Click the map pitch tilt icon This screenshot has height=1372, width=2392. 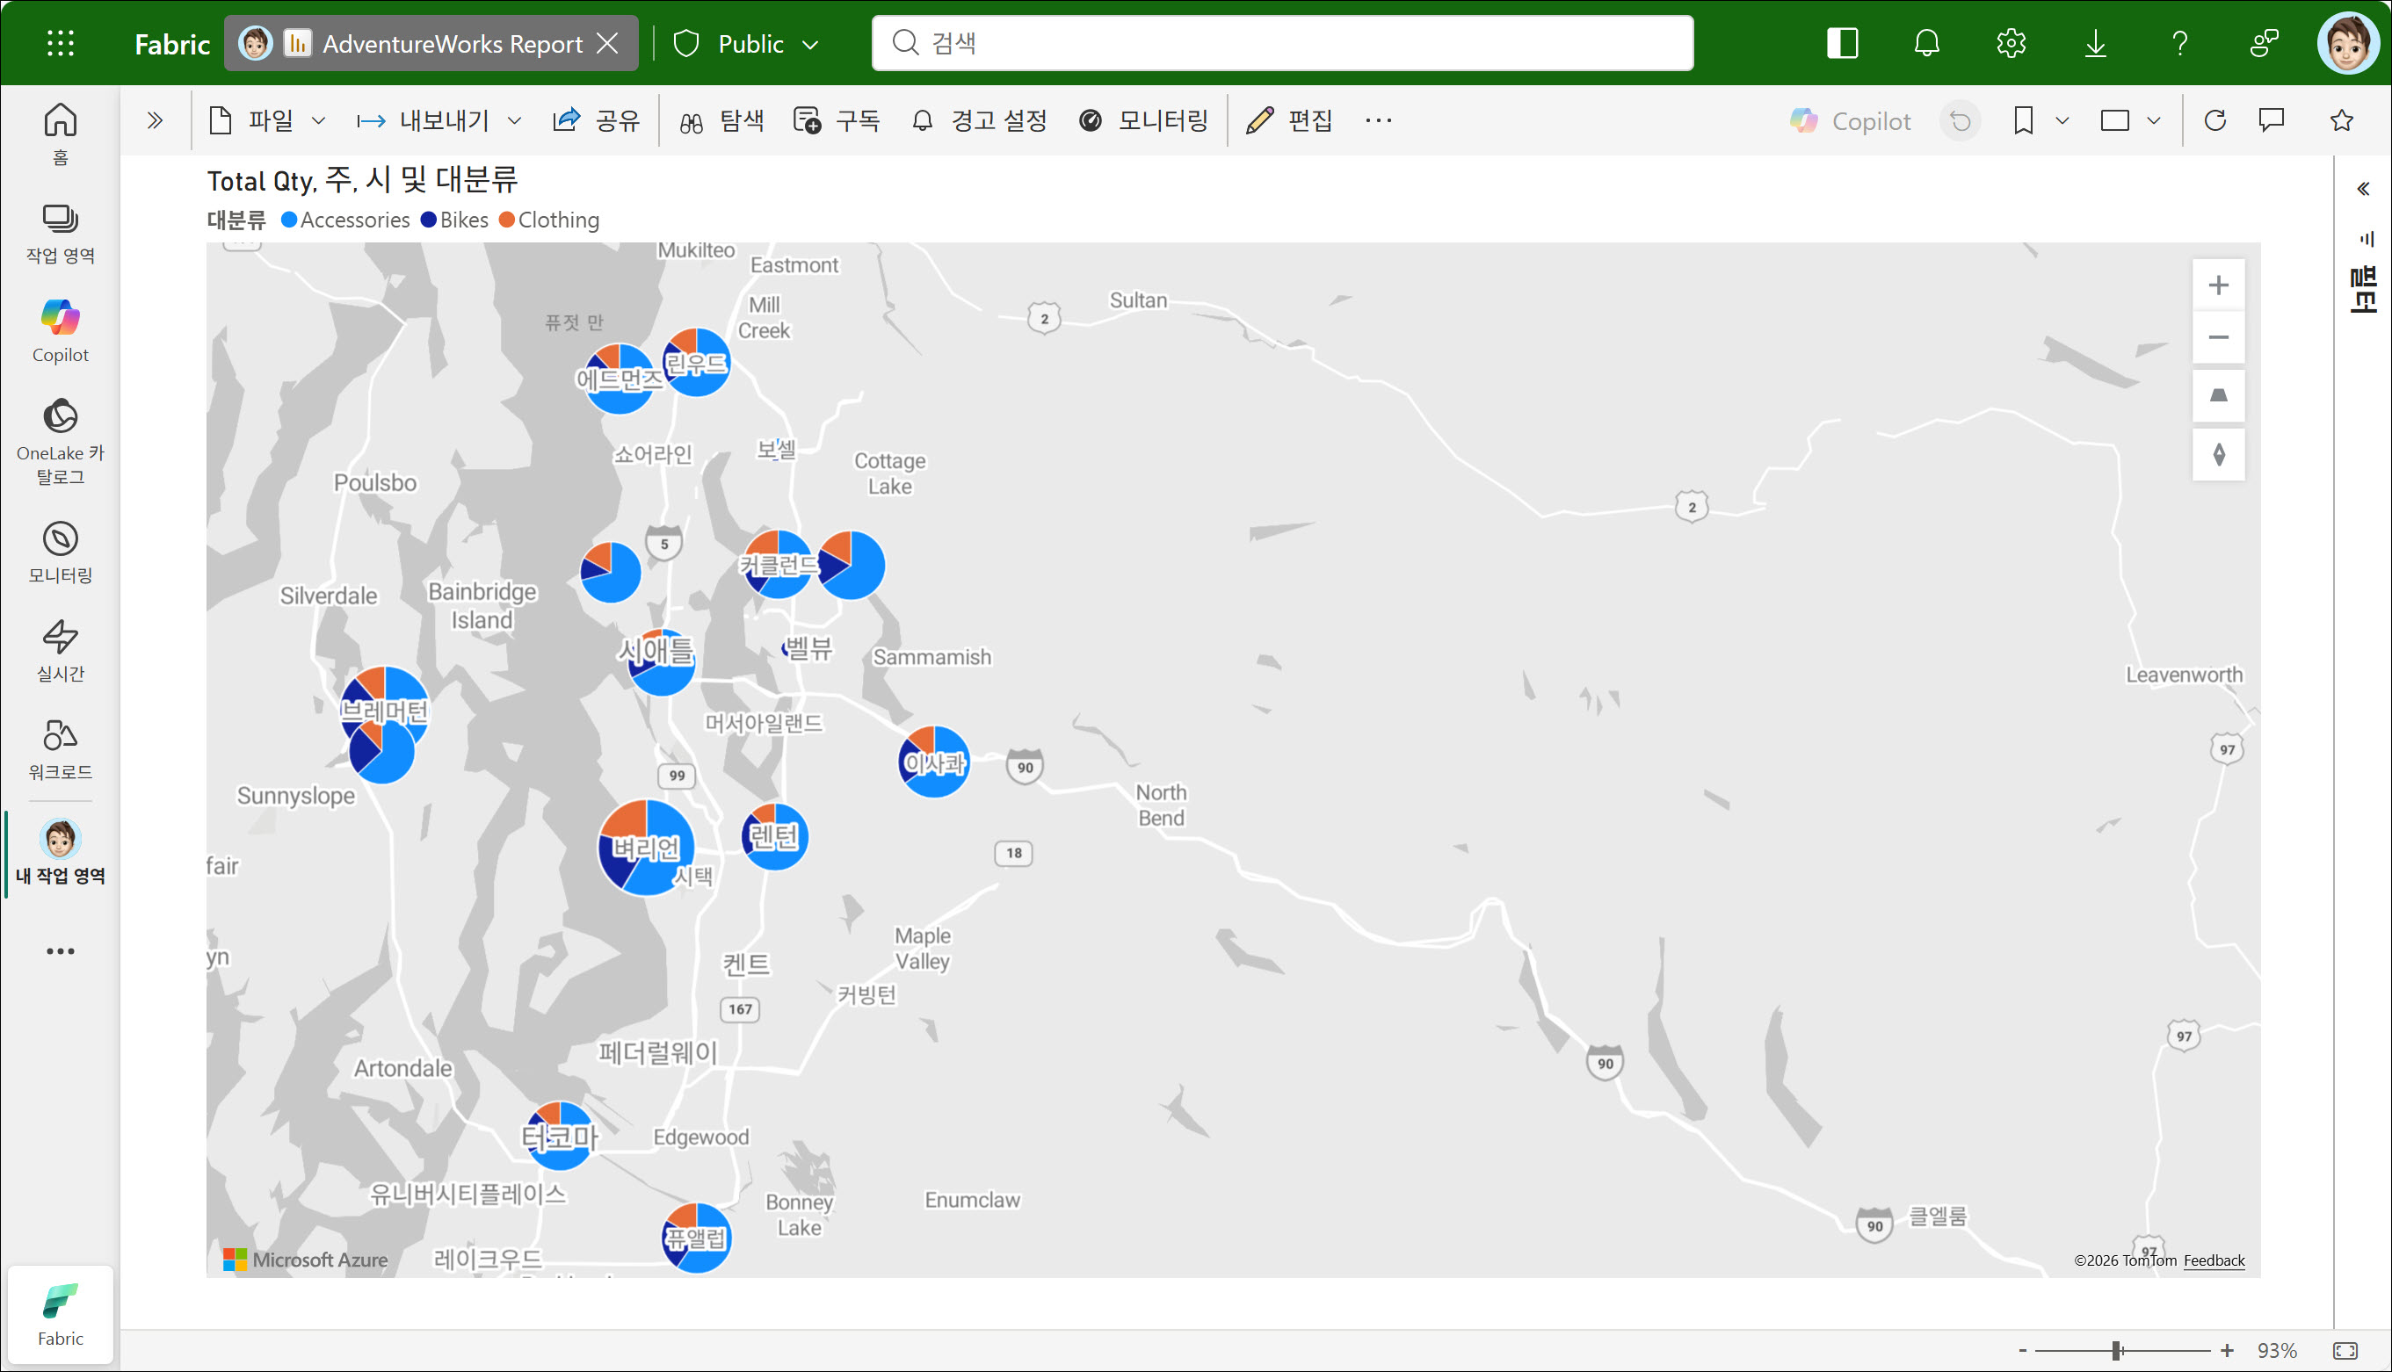pos(2218,396)
